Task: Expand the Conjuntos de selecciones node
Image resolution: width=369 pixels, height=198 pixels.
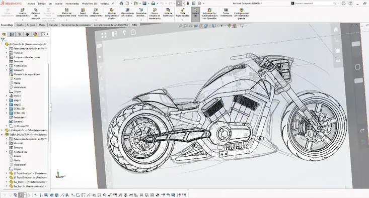Action: point(7,57)
